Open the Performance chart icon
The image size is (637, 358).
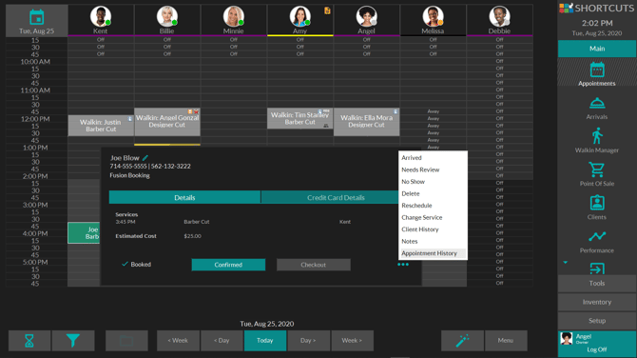coord(597,236)
